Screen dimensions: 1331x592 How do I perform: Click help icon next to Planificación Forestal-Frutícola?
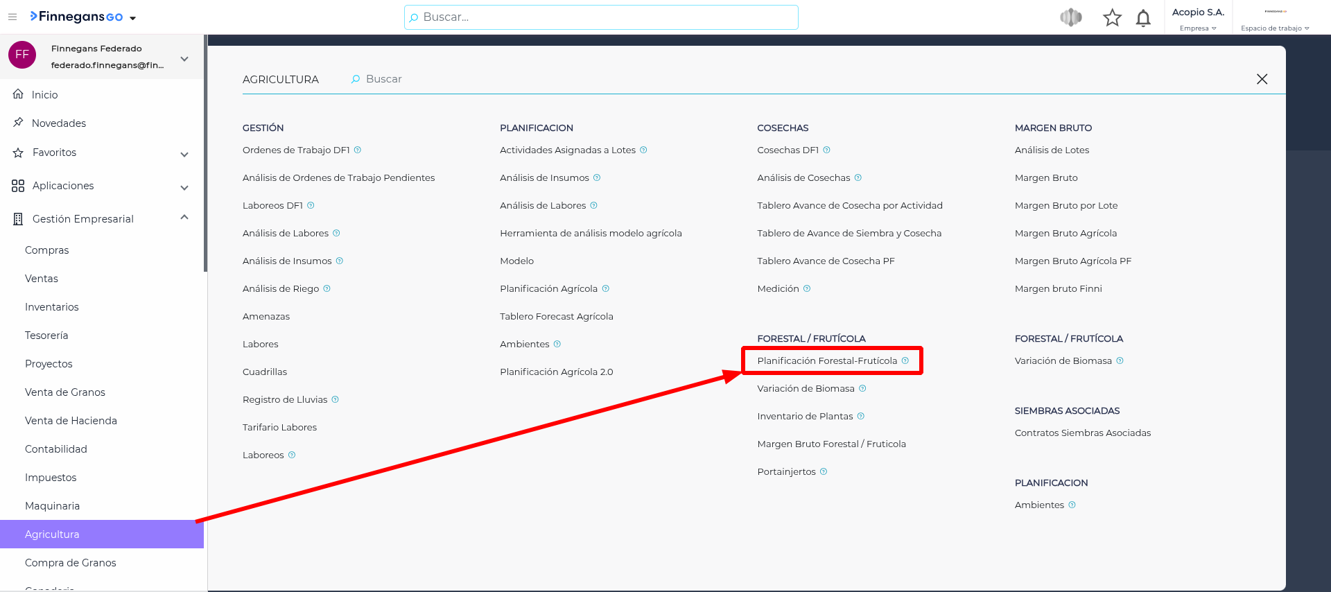[905, 360]
